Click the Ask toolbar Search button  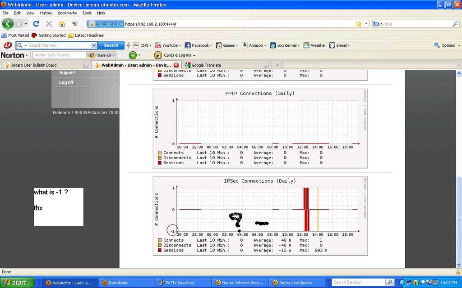(111, 45)
